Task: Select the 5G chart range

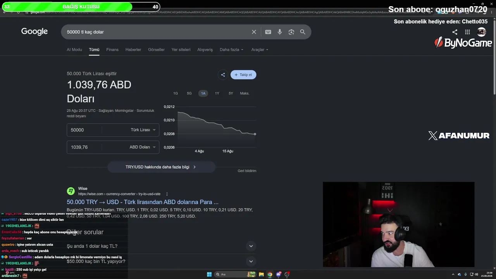Action: click(x=189, y=93)
